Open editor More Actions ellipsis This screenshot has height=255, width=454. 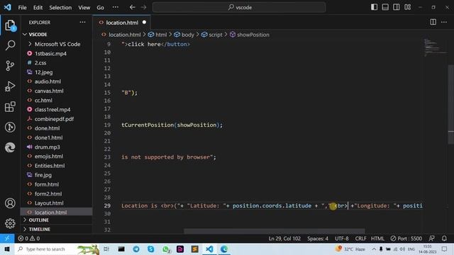tap(444, 22)
